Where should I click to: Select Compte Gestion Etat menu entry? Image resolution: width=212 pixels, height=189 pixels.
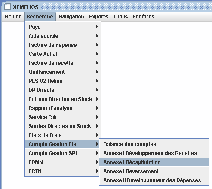[62, 144]
